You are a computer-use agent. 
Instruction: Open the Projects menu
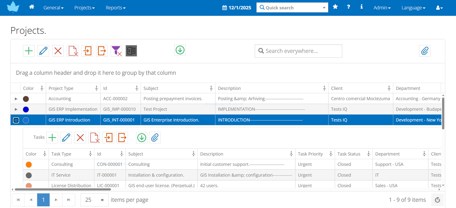[84, 8]
